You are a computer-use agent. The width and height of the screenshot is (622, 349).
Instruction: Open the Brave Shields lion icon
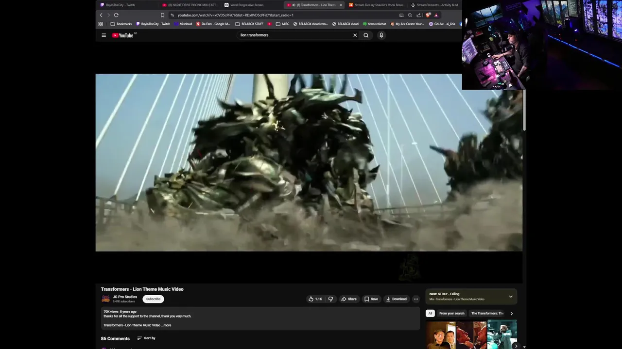(x=428, y=15)
